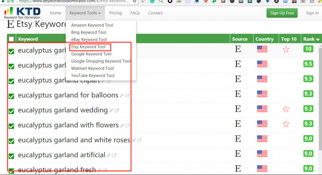Click the US flag in the 'garland artificial' row
This screenshot has width=322, height=175.
click(x=262, y=154)
